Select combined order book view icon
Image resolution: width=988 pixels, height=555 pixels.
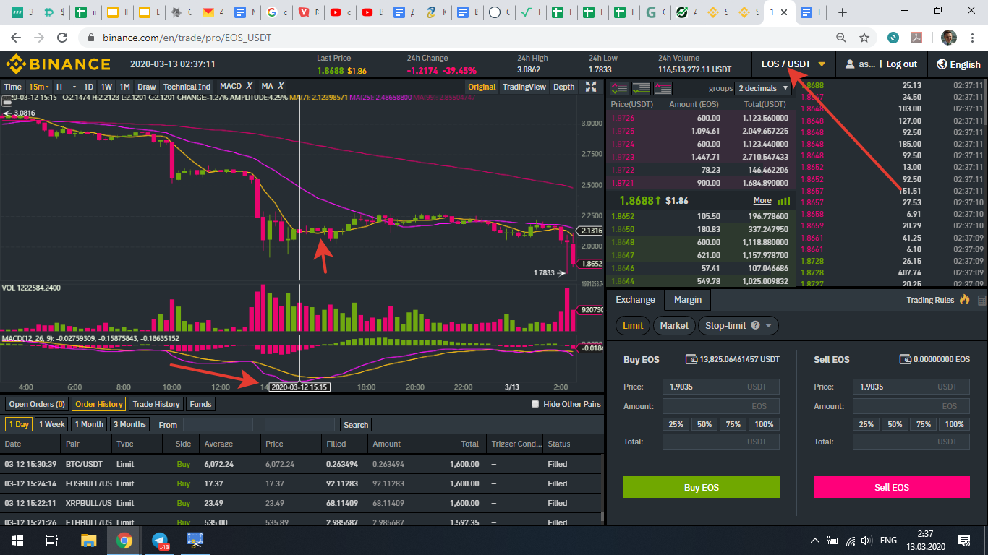tap(619, 88)
